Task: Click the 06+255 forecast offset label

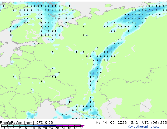Action: point(159,123)
